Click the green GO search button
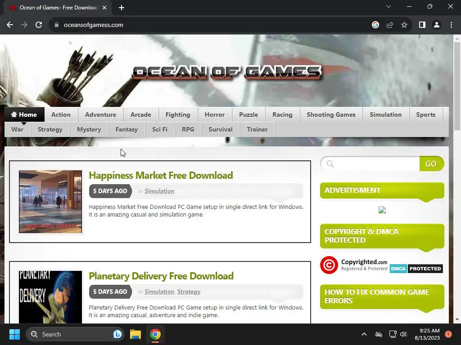The image size is (461, 345). tap(431, 164)
